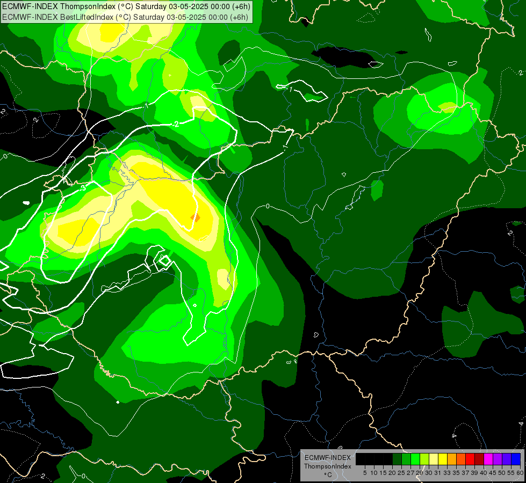Click the legend tick value 60

(x=520, y=473)
